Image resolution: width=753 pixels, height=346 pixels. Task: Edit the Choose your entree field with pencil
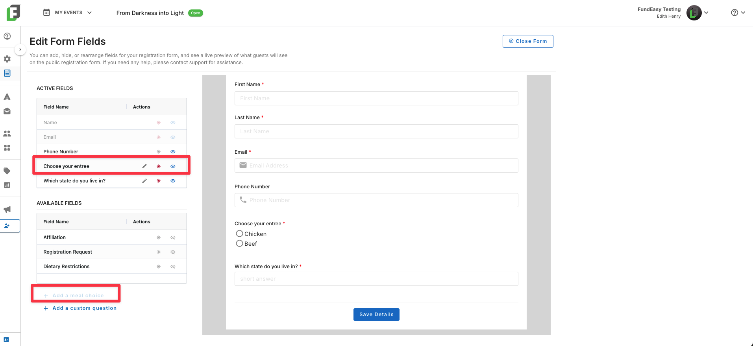[x=144, y=166]
